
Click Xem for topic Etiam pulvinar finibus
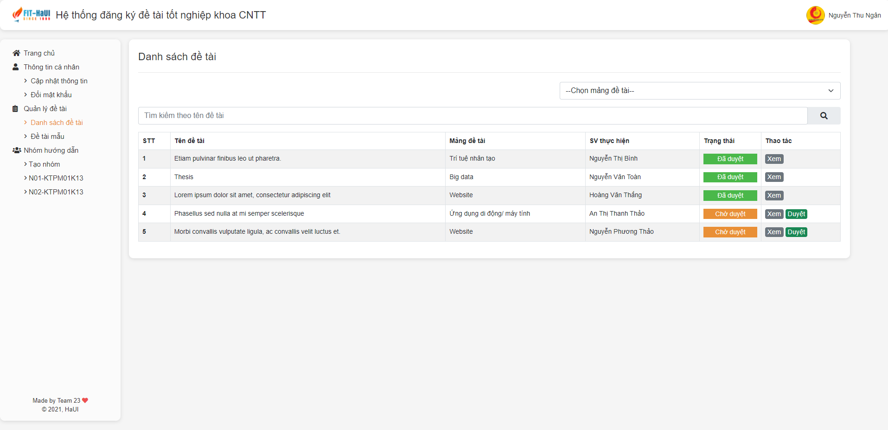[774, 159]
